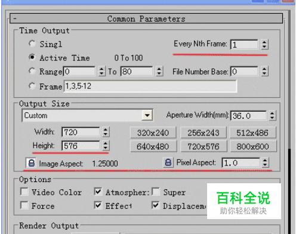Image resolution: width=296 pixels, height=234 pixels.
Task: Uncheck the Atmospherics checkbox
Action: pos(98,192)
